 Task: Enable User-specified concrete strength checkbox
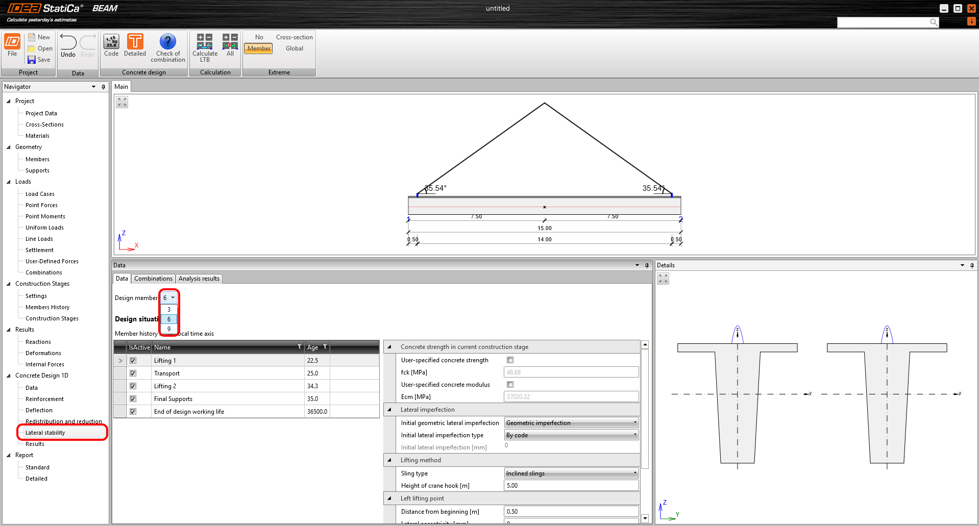click(510, 360)
